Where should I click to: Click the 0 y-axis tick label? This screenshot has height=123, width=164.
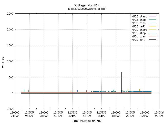click(x=13, y=93)
